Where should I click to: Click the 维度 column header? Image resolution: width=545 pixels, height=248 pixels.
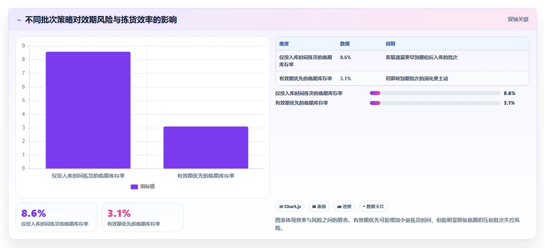[x=284, y=44]
